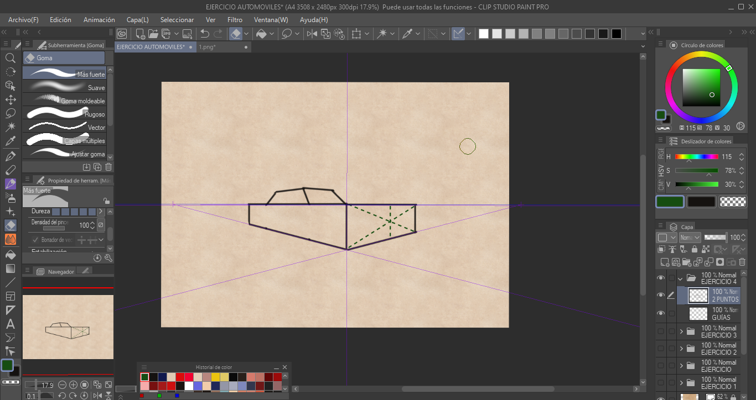Show the EJERCICIO 3 folder layer
Image resolution: width=756 pixels, height=400 pixels.
[x=660, y=331]
